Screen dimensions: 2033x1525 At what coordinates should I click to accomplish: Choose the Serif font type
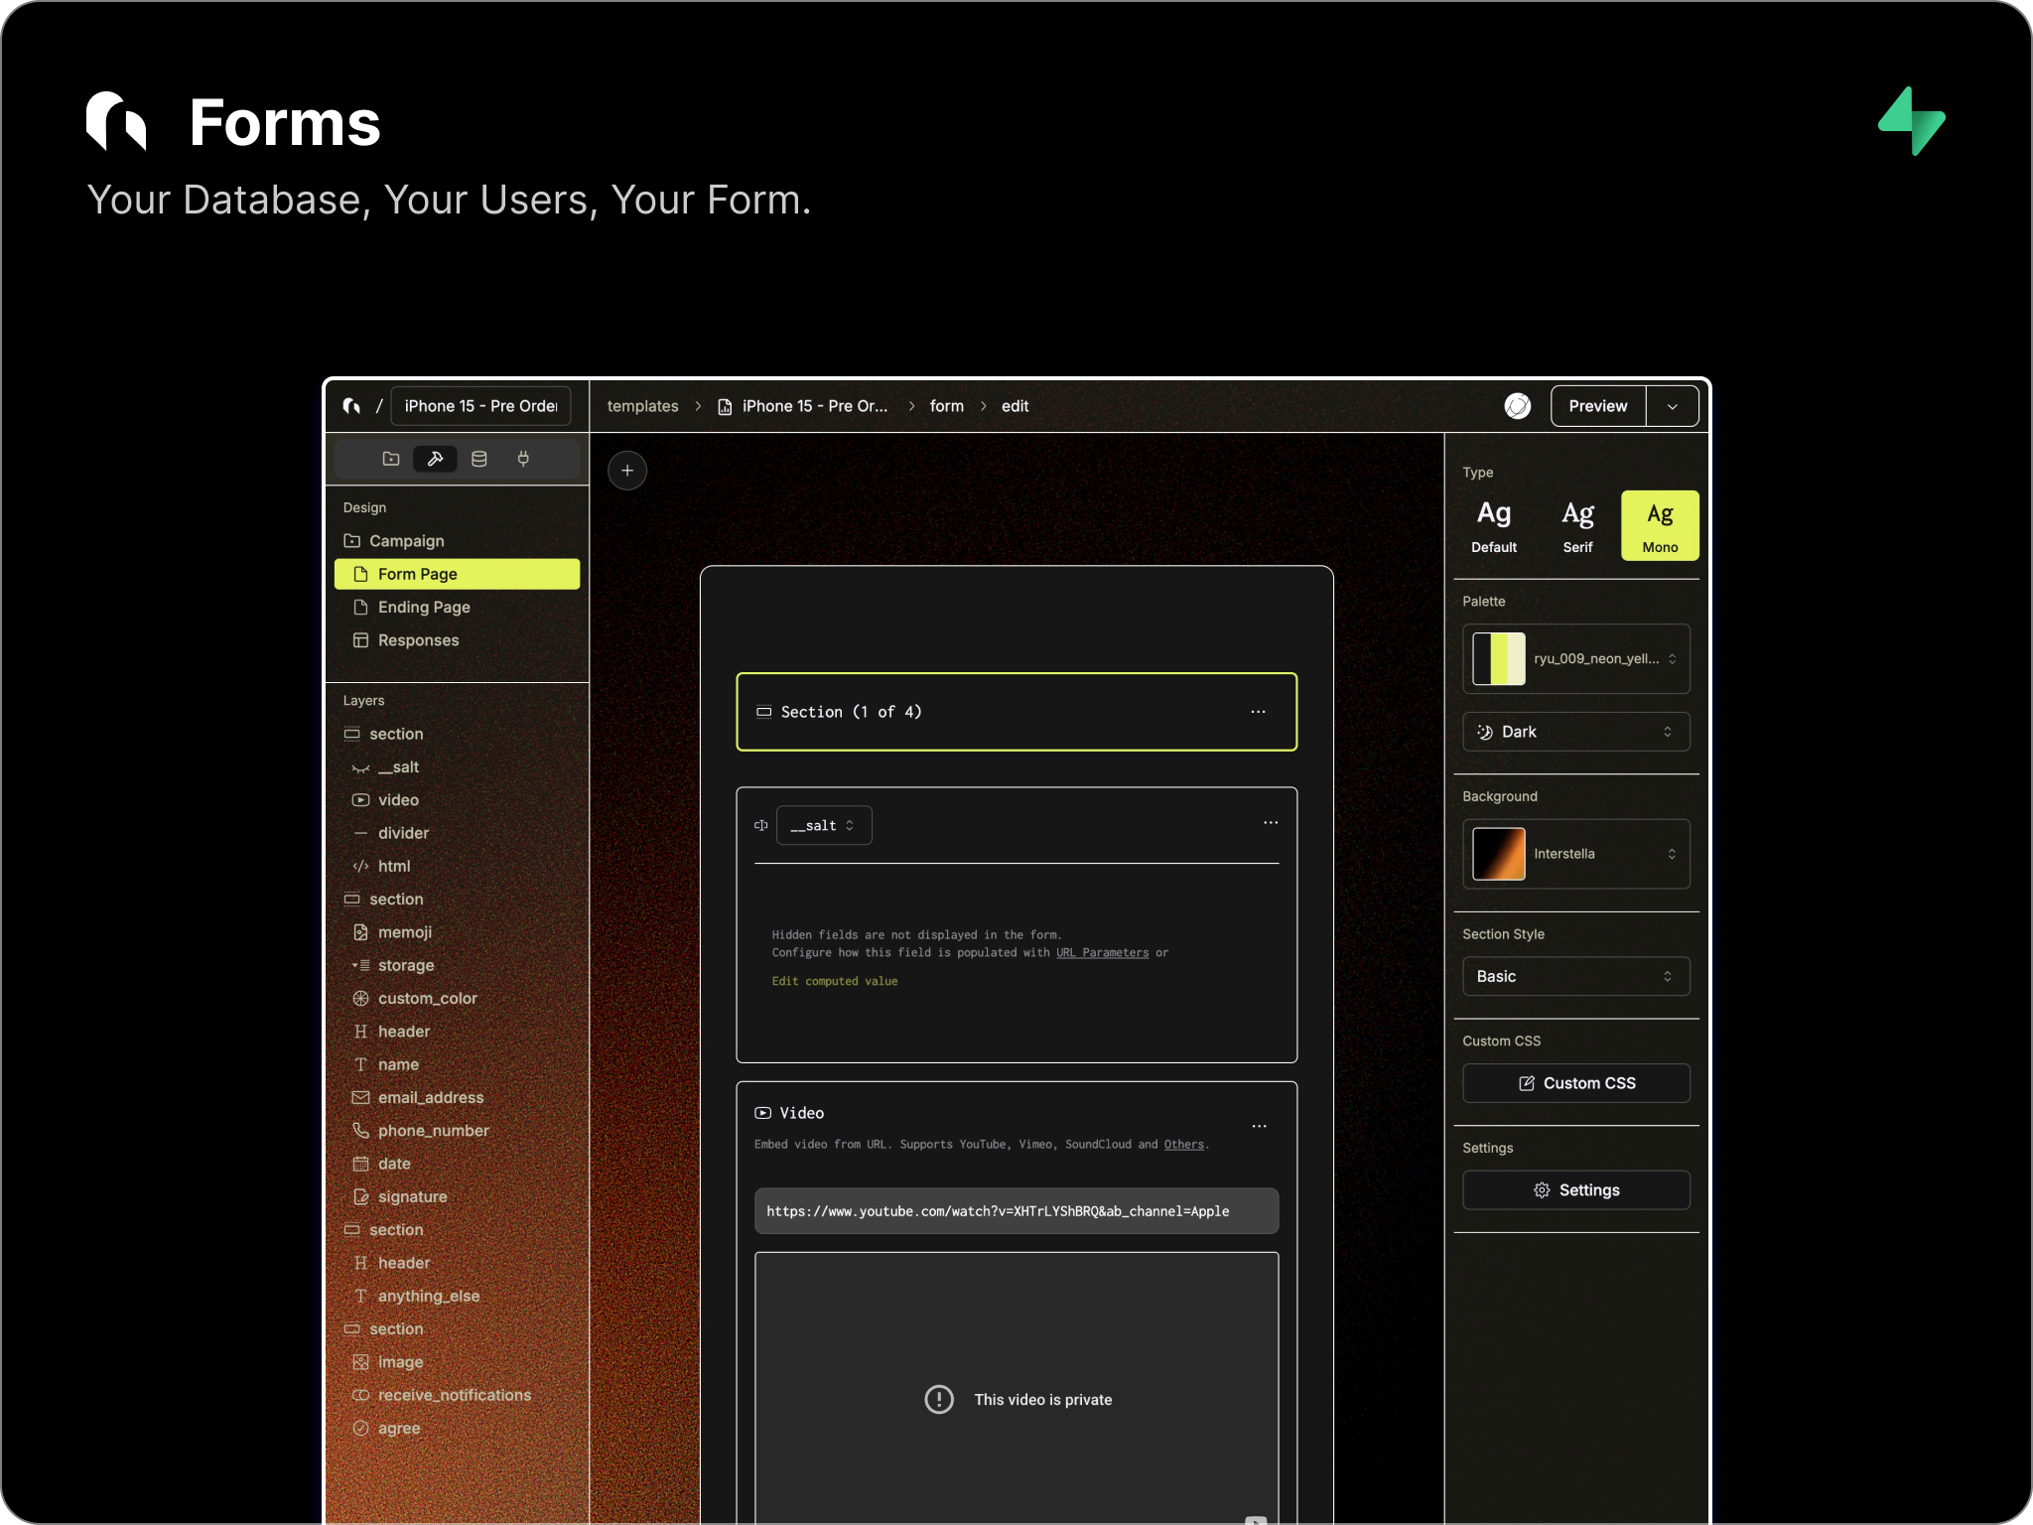coord(1577,525)
